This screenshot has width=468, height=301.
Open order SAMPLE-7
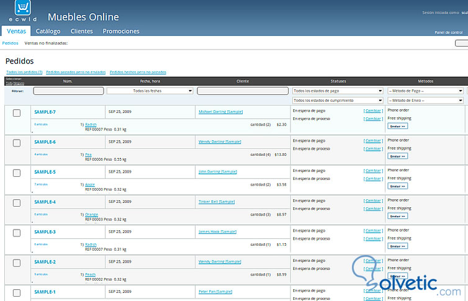(45, 112)
